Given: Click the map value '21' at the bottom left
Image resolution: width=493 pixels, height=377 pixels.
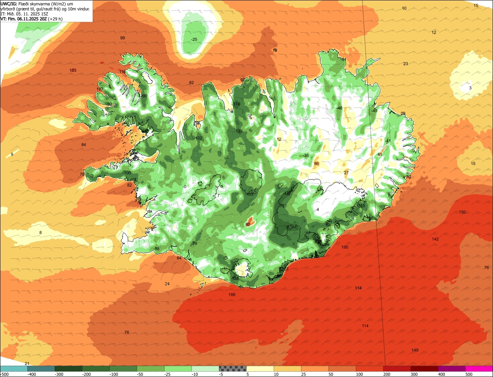Looking at the screenshot, I should coord(27,364).
